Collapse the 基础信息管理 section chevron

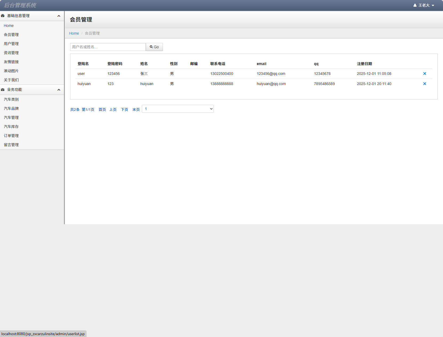[59, 16]
